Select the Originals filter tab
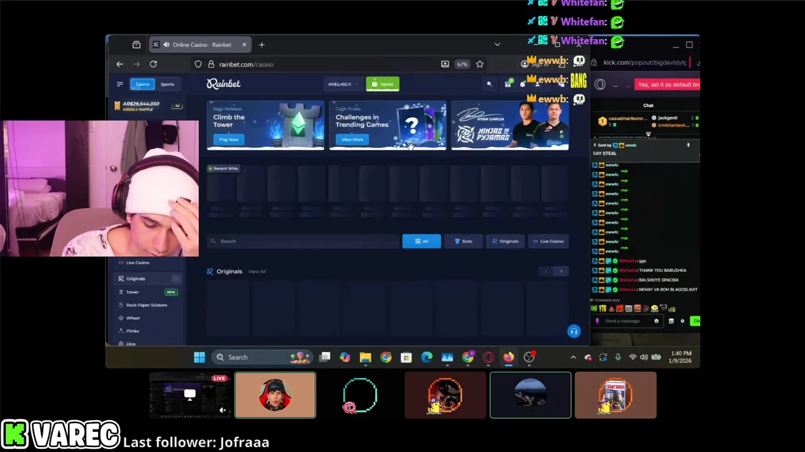 pos(506,241)
